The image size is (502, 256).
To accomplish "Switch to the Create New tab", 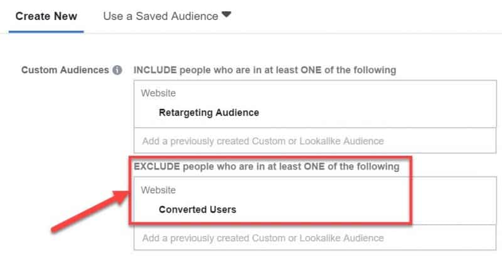I will pyautogui.click(x=46, y=16).
